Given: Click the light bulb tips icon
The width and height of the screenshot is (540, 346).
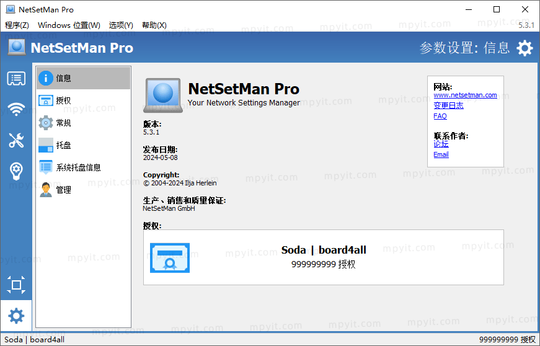Looking at the screenshot, I should tap(16, 171).
